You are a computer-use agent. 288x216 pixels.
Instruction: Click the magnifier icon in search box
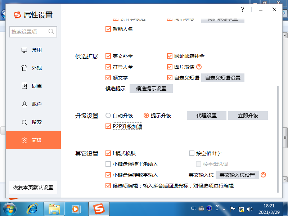click(51, 32)
